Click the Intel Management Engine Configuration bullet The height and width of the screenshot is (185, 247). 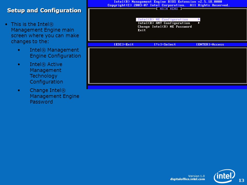[55, 53]
